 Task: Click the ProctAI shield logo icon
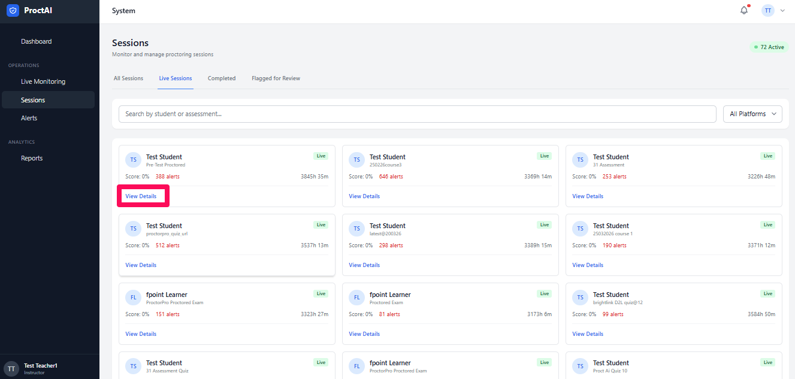click(x=13, y=10)
